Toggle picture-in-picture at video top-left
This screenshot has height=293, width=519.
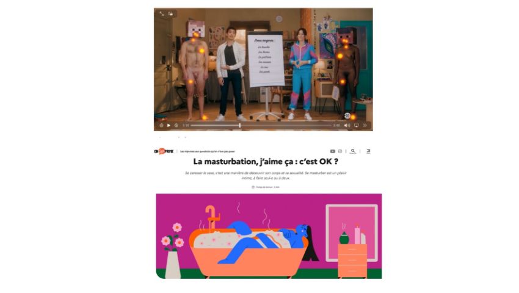tap(170, 14)
